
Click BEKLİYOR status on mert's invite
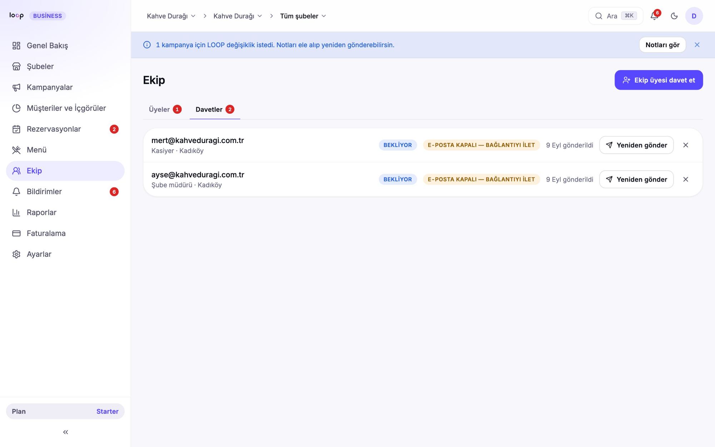point(398,145)
